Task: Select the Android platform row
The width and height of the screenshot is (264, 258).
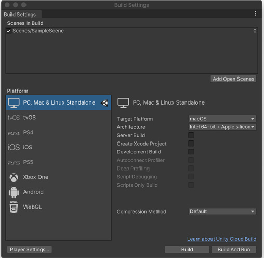Action: point(59,192)
